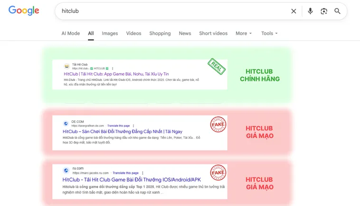Open three-dot menu of DE.COM result
This screenshot has height=206, width=360.
pyautogui.click(x=133, y=126)
